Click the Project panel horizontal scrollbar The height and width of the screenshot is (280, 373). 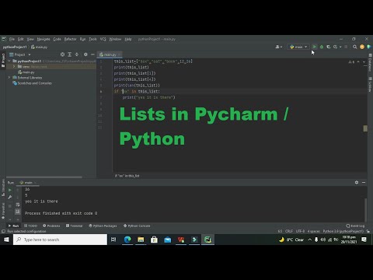[x=44, y=177]
